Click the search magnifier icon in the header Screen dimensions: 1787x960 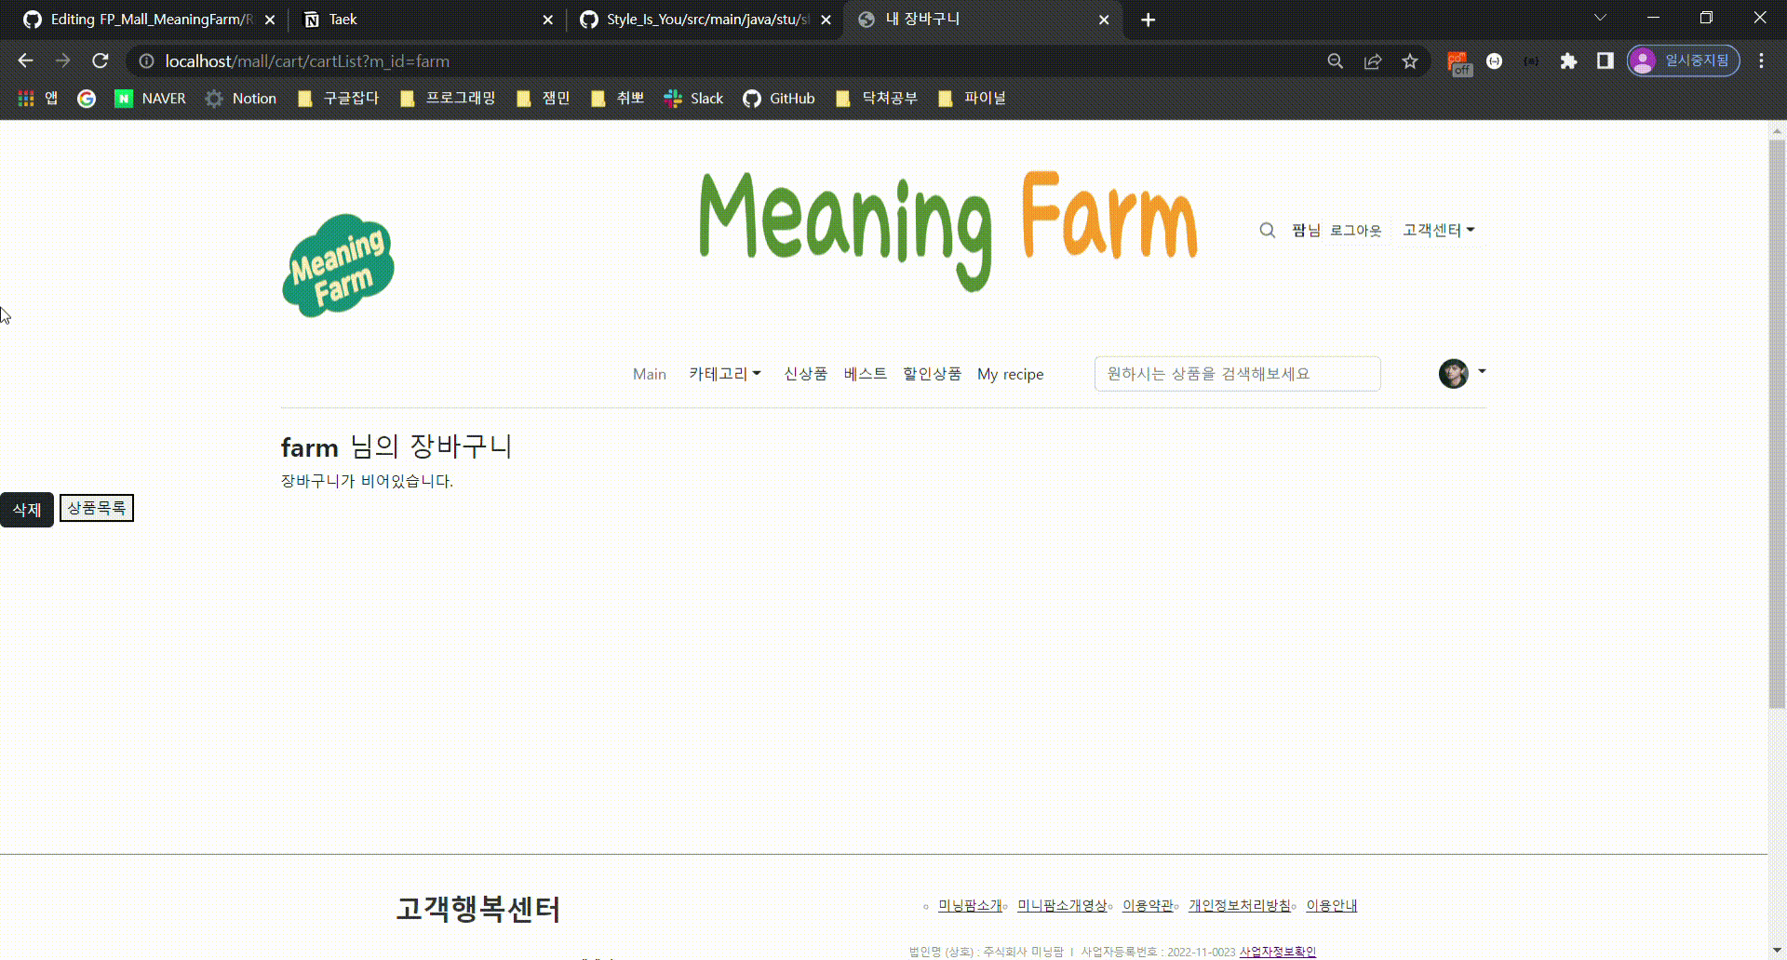coord(1267,230)
